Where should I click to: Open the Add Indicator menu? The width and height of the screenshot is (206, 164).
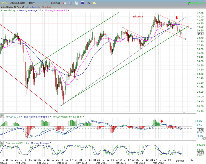tap(18, 3)
